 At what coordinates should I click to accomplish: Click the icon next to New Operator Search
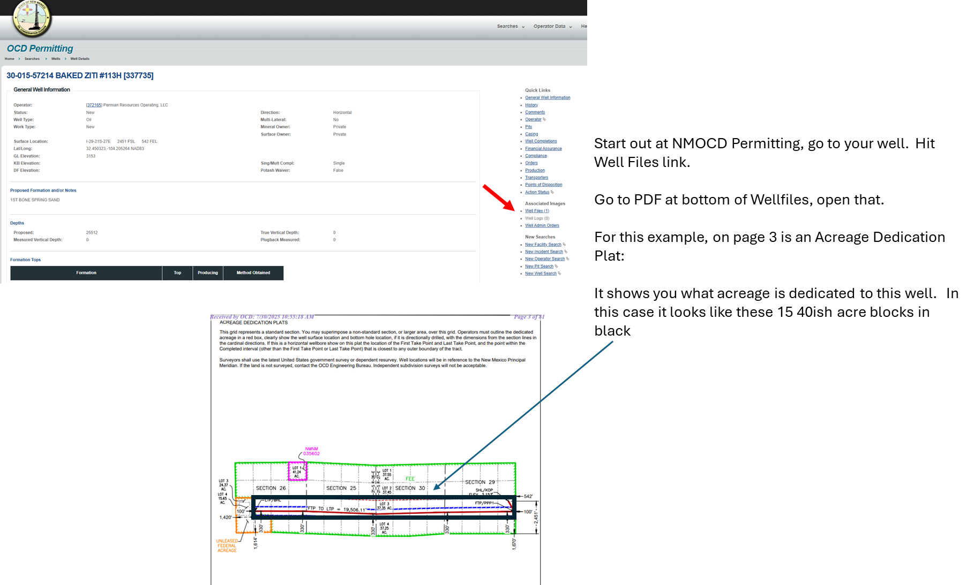[568, 259]
